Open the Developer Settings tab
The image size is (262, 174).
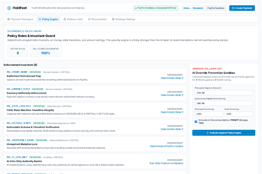tap(124, 19)
